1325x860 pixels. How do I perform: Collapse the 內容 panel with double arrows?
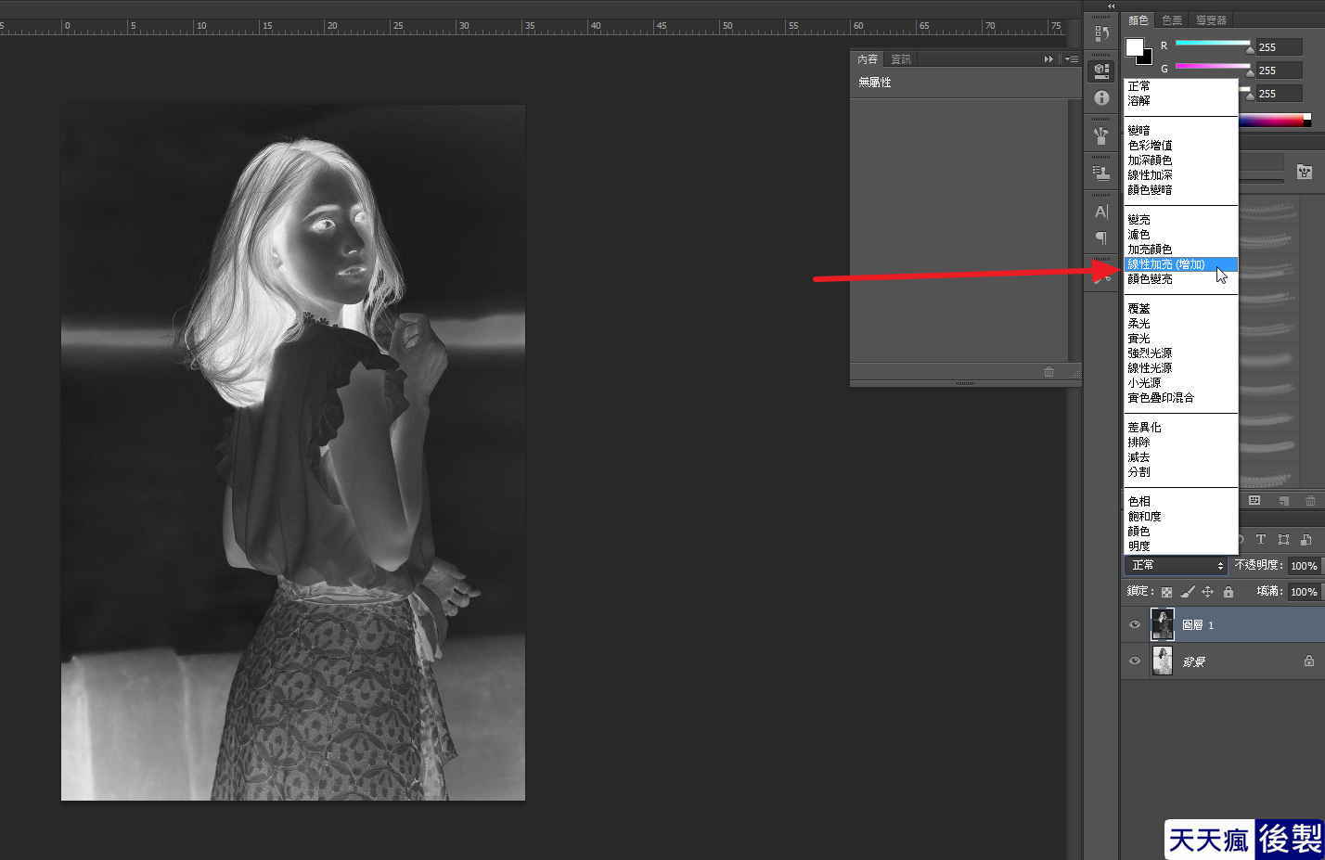pyautogui.click(x=1048, y=58)
